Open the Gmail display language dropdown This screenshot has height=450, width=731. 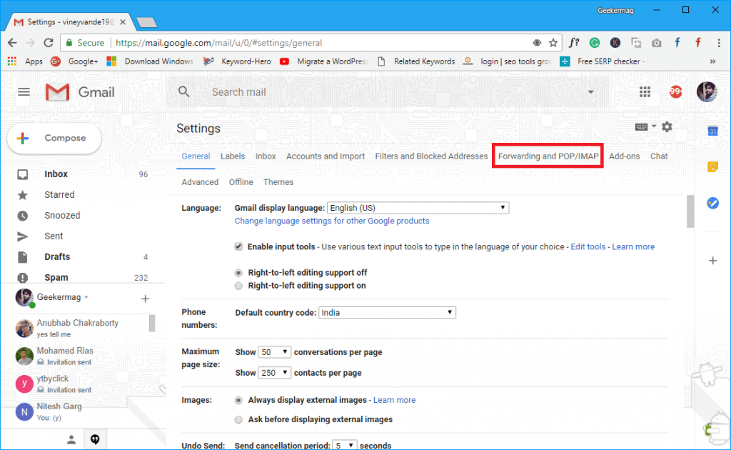[418, 208]
